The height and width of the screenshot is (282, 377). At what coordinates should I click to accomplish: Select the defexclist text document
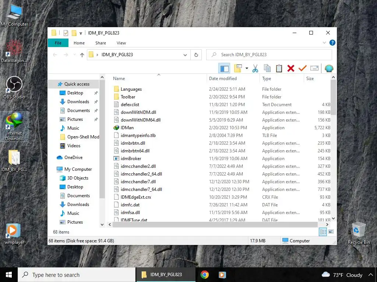tap(130, 105)
